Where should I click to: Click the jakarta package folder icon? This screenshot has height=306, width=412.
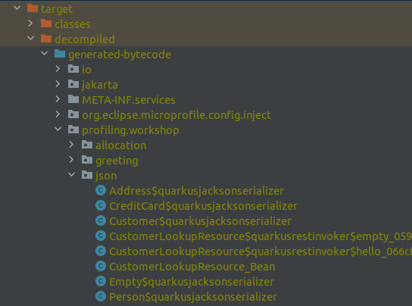(x=73, y=84)
